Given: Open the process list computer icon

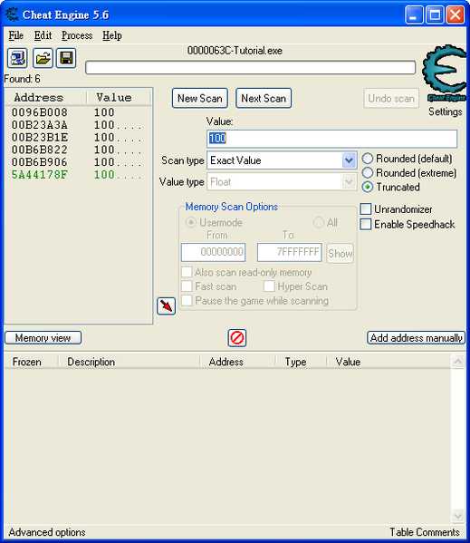Looking at the screenshot, I should coord(17,58).
